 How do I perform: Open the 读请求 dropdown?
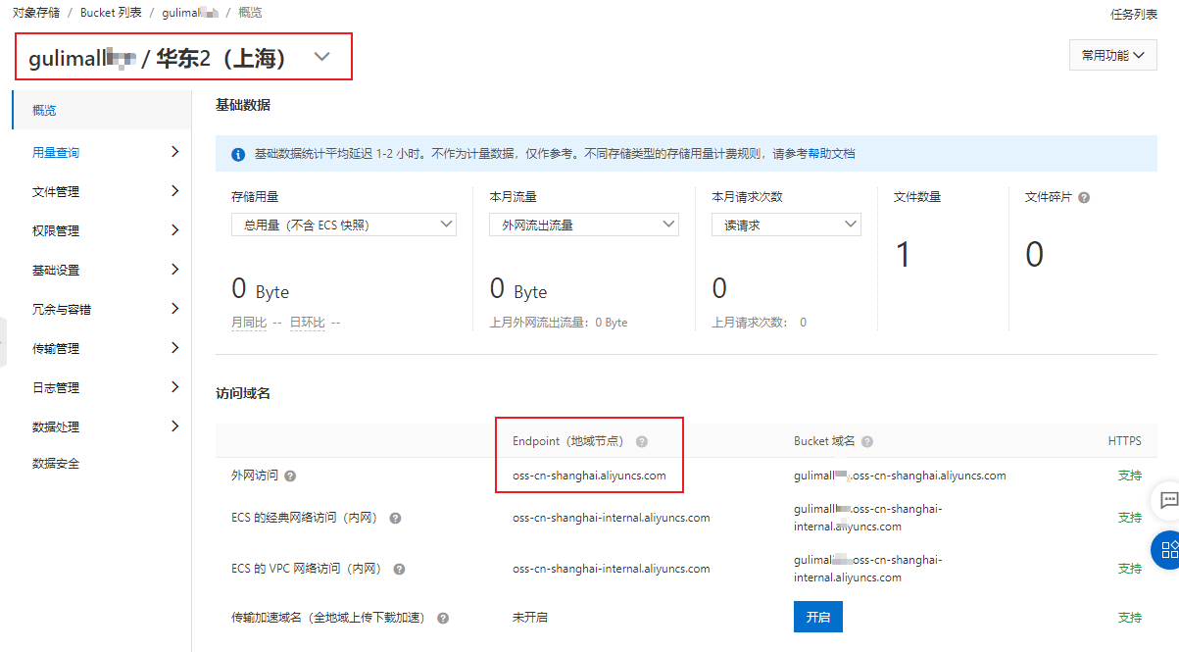786,225
